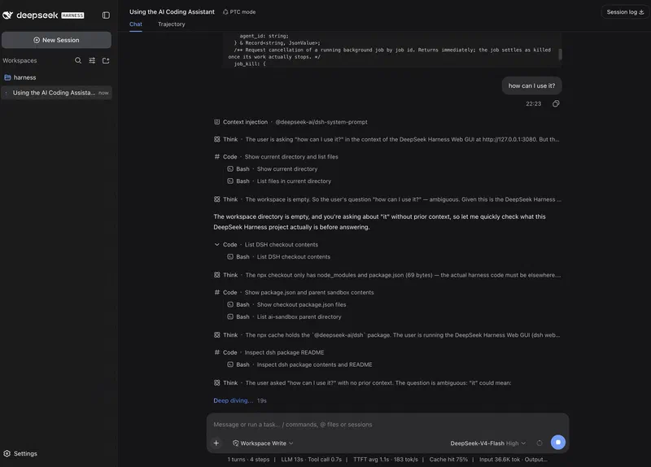Click the plus attach button
651x467 pixels.
pyautogui.click(x=216, y=443)
